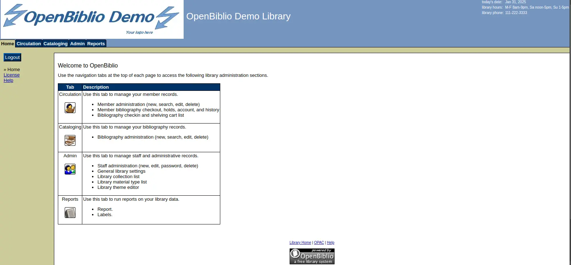Viewport: 571px width, 265px height.
Task: Click the "today's date:" label
Action: click(x=492, y=2)
